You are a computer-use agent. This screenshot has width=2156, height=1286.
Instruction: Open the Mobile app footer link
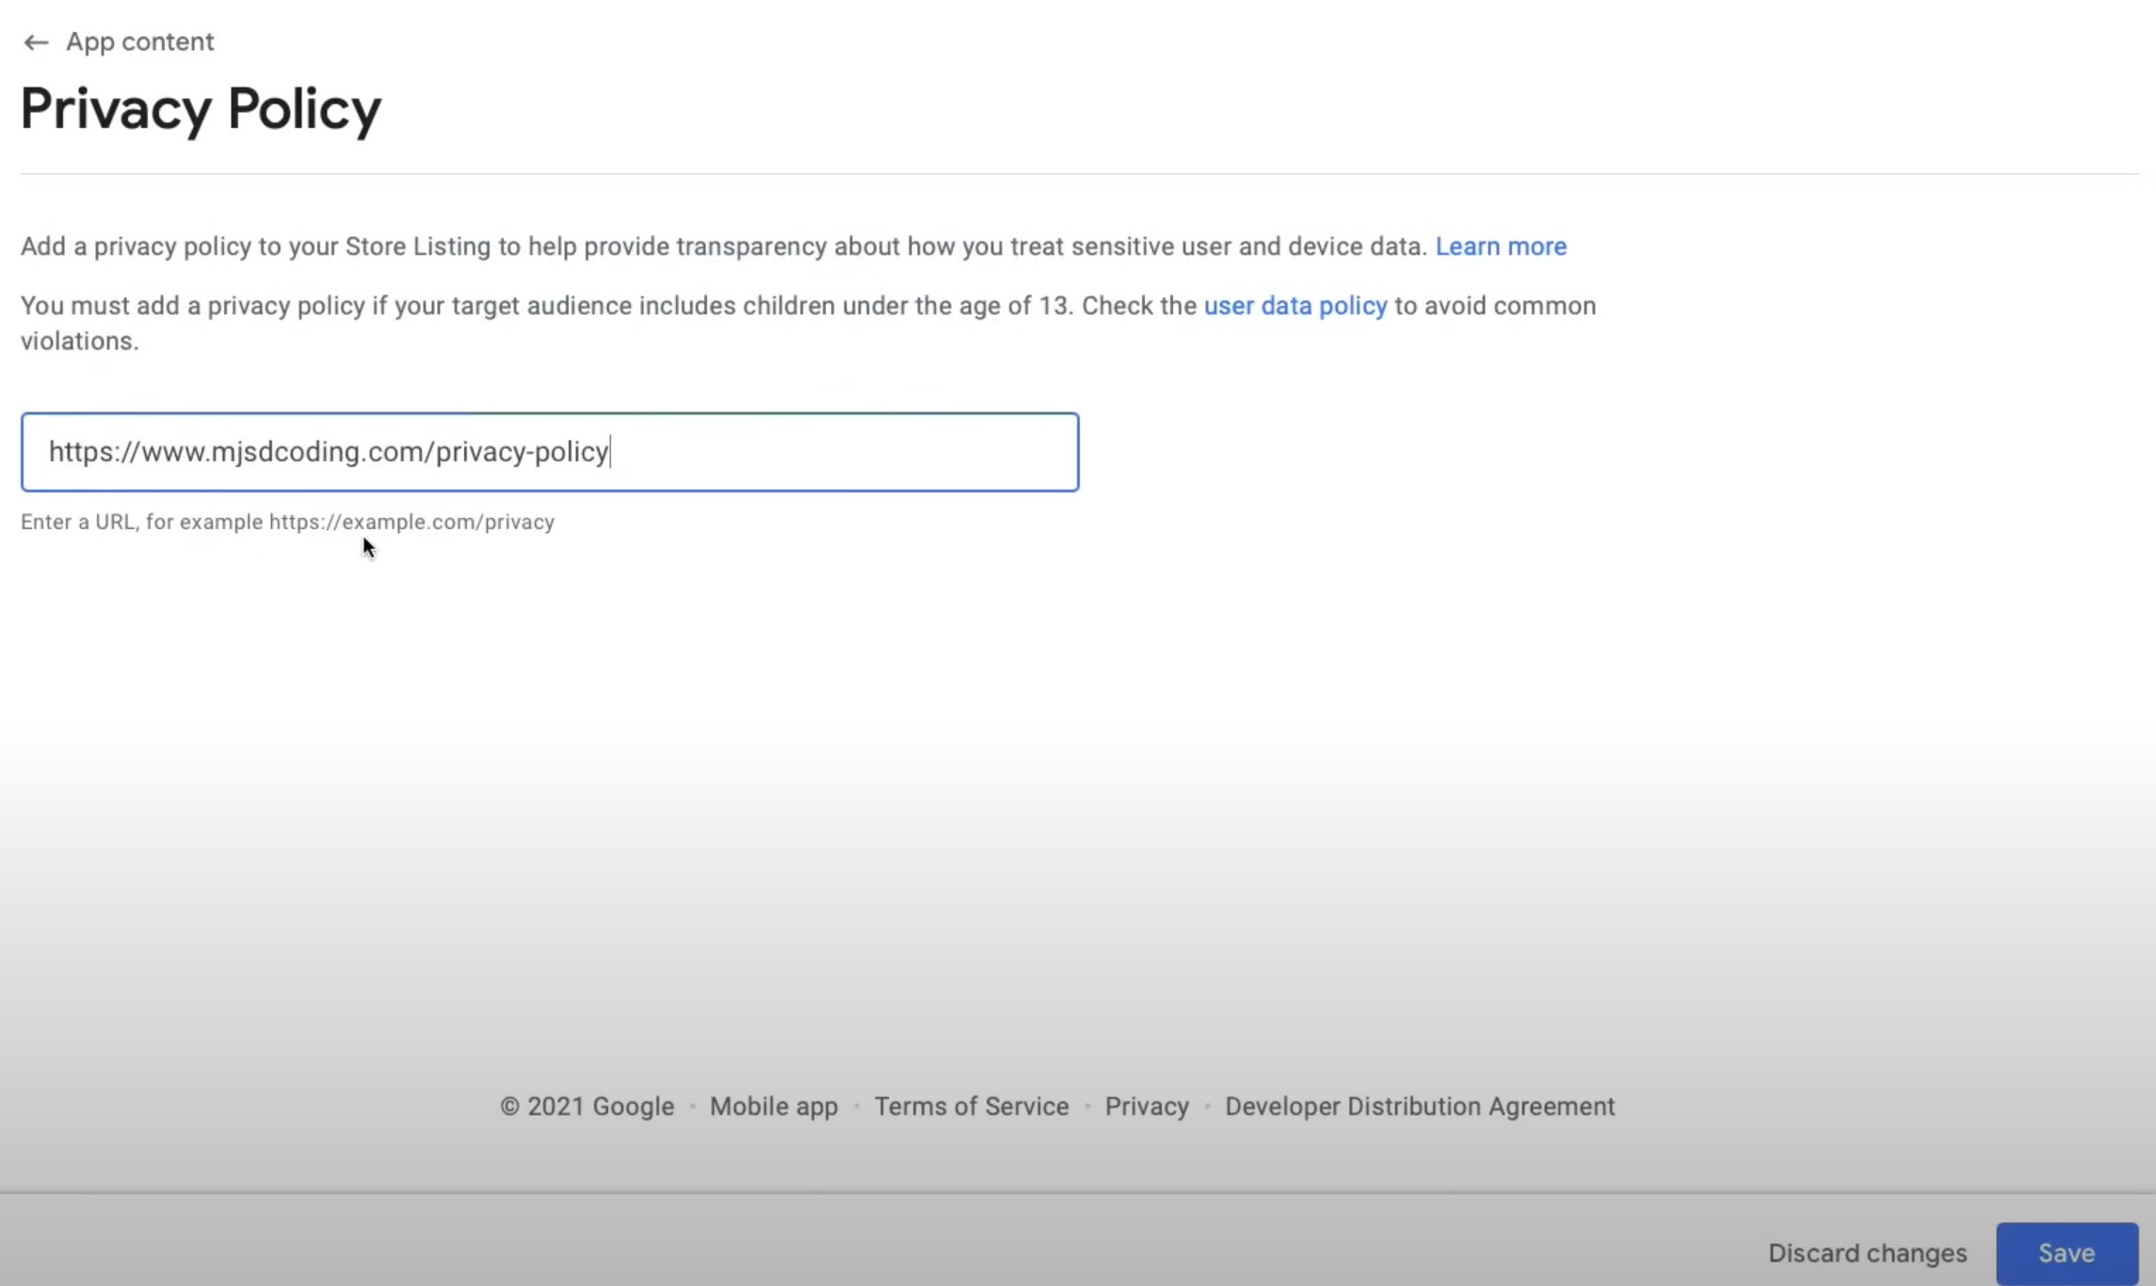pyautogui.click(x=773, y=1106)
